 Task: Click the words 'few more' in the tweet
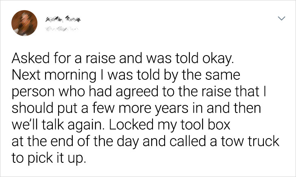pyautogui.click(x=122, y=108)
